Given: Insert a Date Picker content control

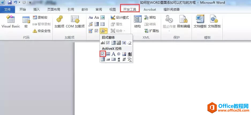Looking at the screenshot, I should point(91,31).
